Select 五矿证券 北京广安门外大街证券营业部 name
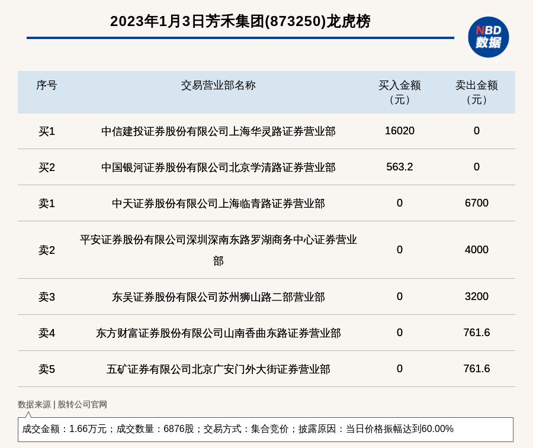 218,369
